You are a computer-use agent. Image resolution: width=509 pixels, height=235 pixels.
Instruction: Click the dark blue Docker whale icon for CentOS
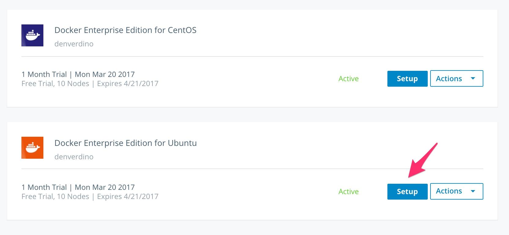tap(32, 35)
